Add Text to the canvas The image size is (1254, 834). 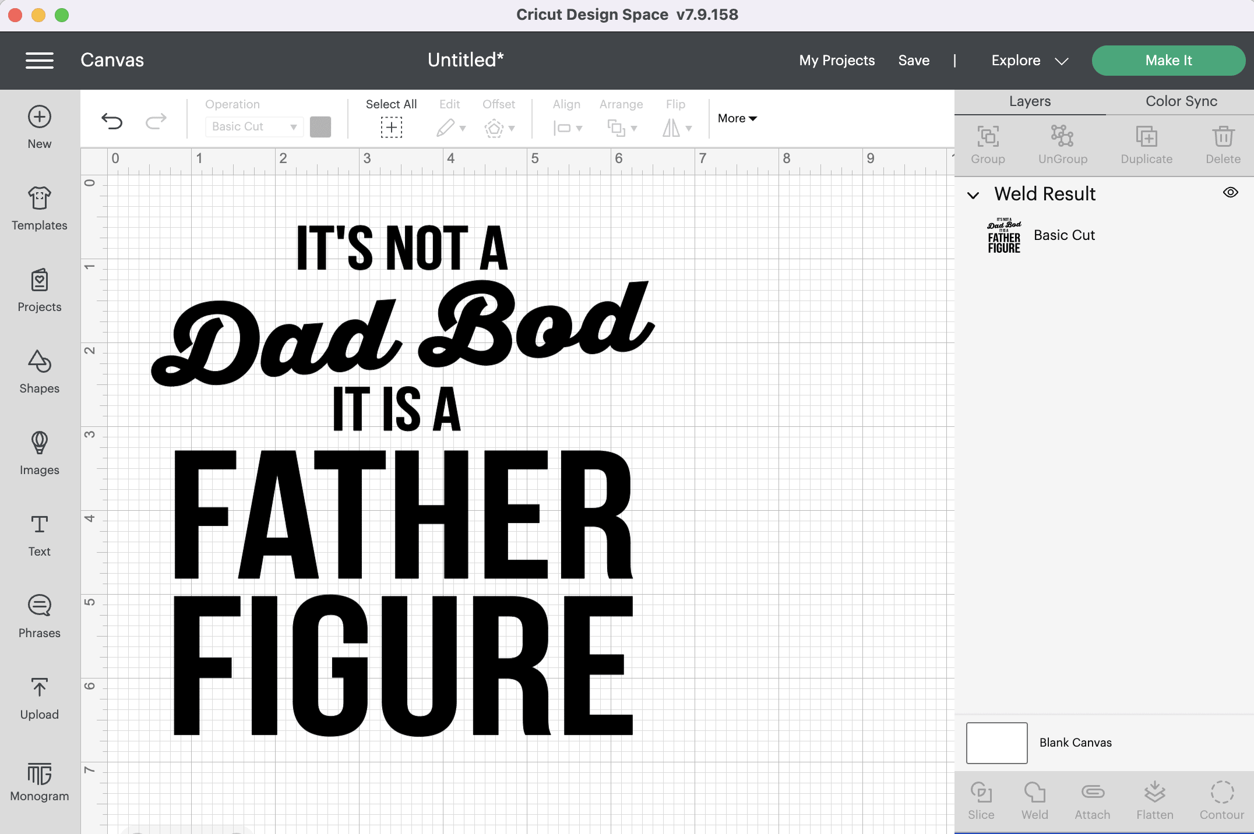(x=40, y=535)
